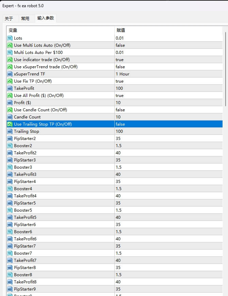Click the vertical scrollbar thumb of parameter list
The width and height of the screenshot is (228, 296).
225,69
